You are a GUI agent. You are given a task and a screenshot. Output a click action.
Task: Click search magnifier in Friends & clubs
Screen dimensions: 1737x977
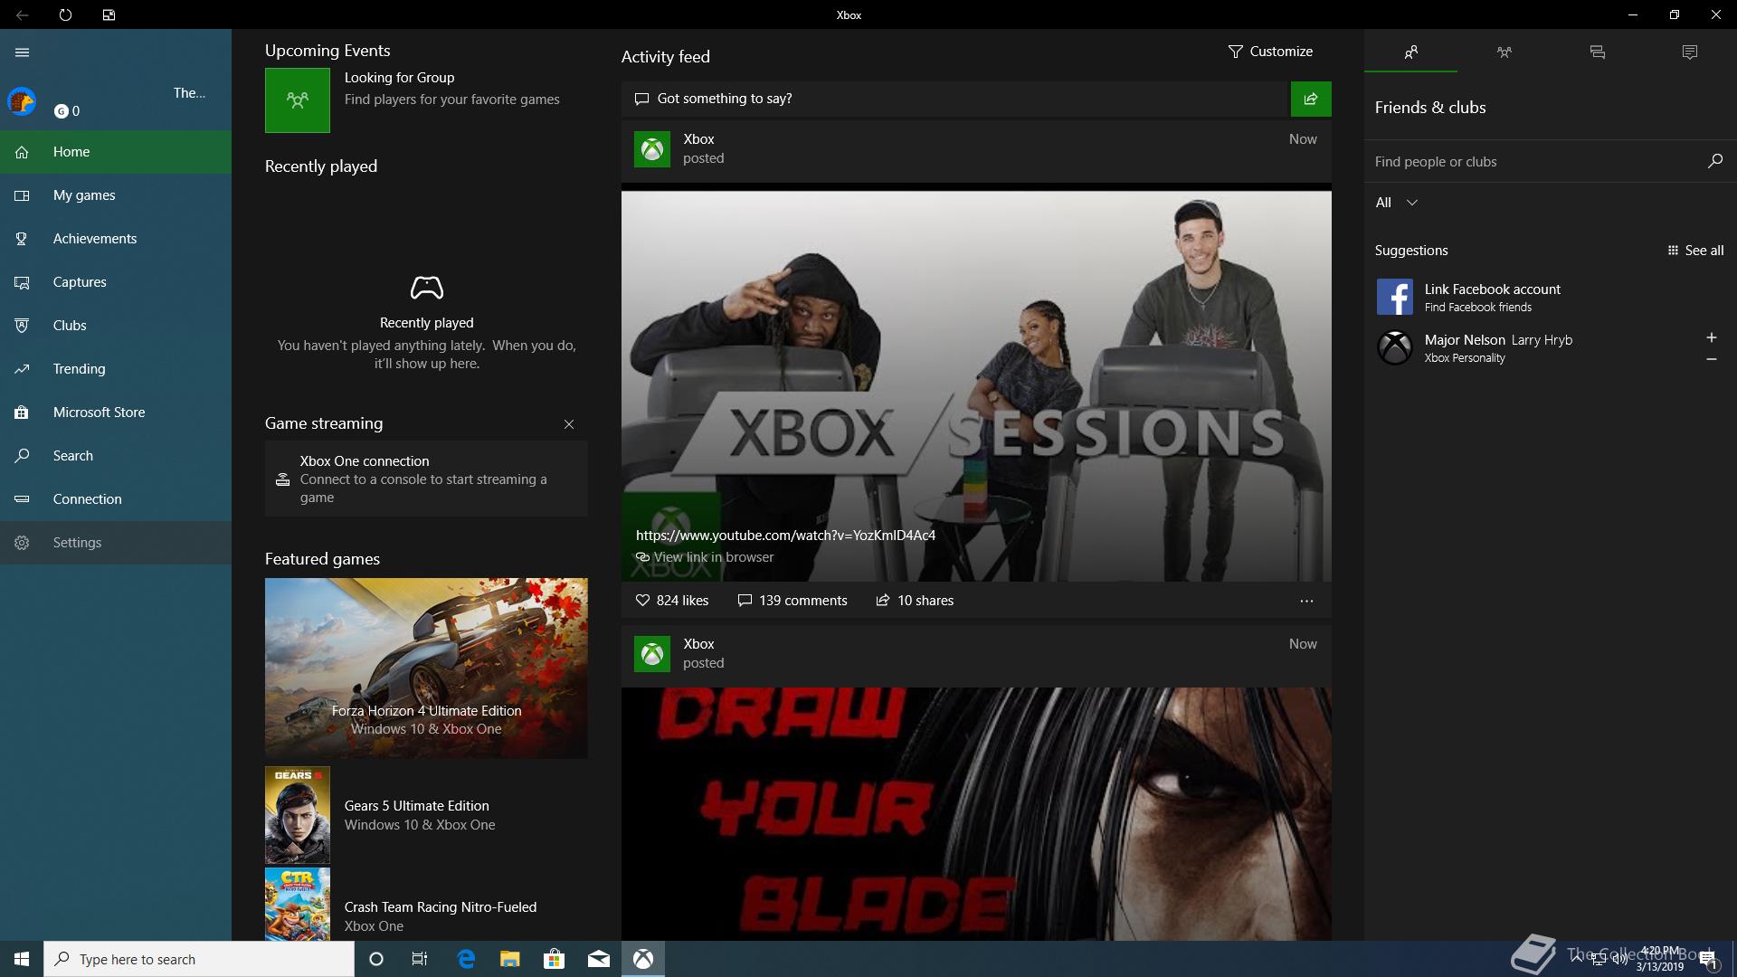(x=1714, y=161)
